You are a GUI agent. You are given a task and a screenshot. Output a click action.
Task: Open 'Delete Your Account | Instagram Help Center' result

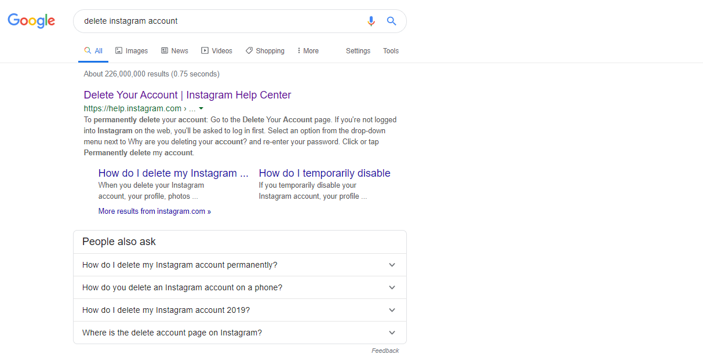point(187,95)
